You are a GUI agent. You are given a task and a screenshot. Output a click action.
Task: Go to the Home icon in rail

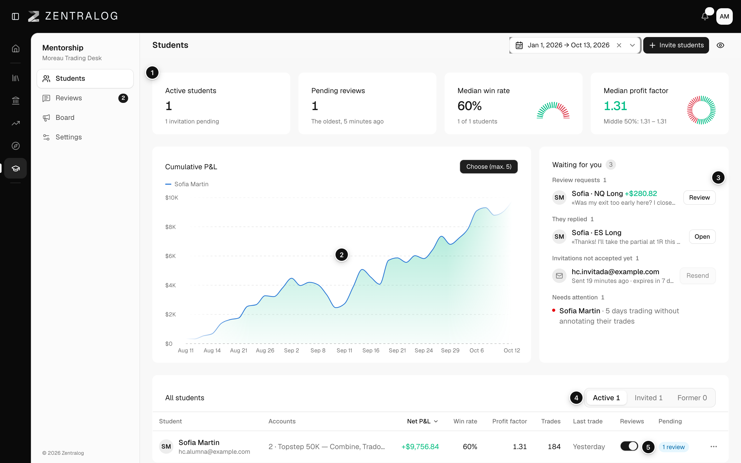point(16,49)
